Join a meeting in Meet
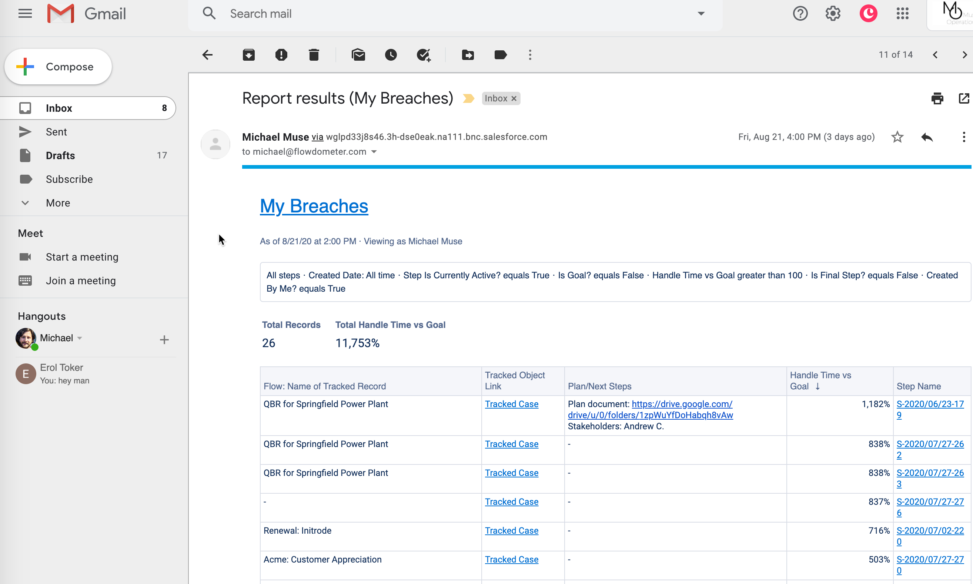The image size is (973, 584). [x=81, y=281]
